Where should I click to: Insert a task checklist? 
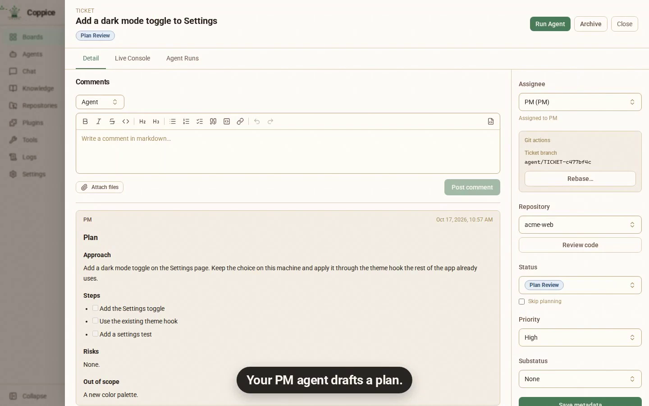coord(200,121)
